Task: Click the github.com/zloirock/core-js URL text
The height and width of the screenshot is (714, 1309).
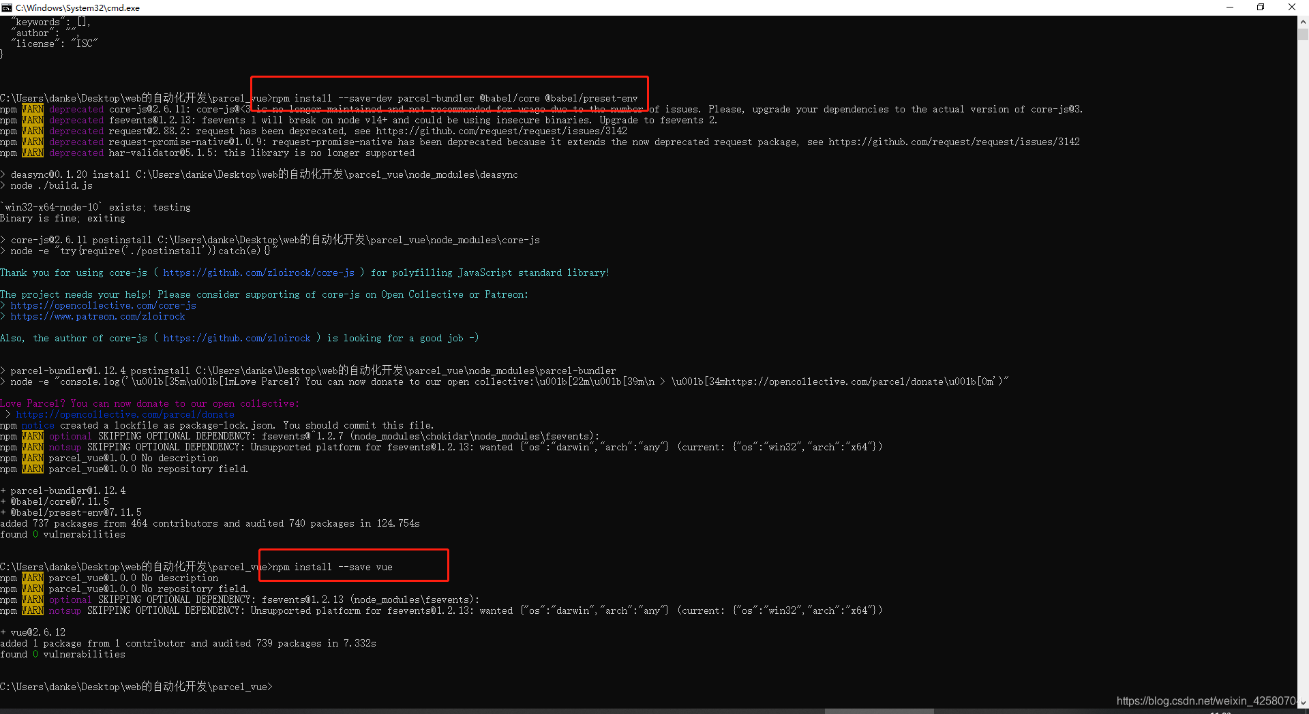Action: (258, 273)
